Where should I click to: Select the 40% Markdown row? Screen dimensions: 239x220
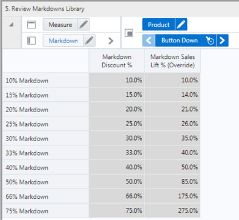click(x=46, y=167)
